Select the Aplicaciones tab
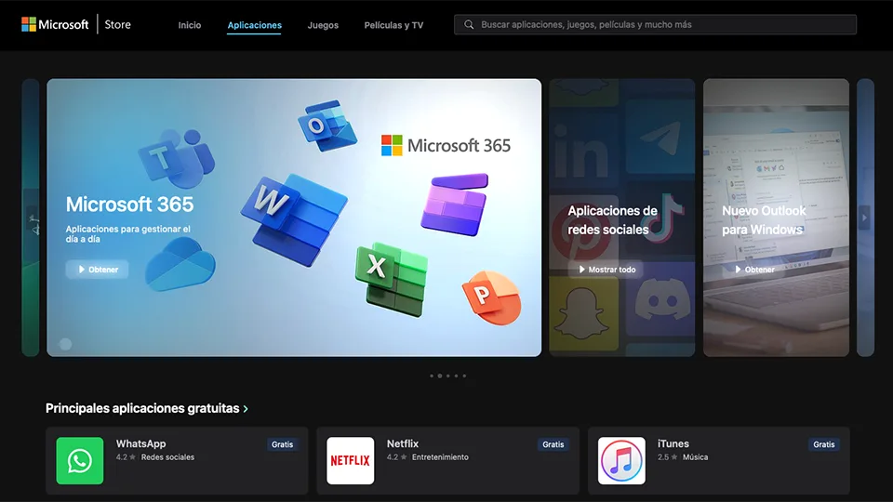This screenshot has width=893, height=502. coord(254,25)
